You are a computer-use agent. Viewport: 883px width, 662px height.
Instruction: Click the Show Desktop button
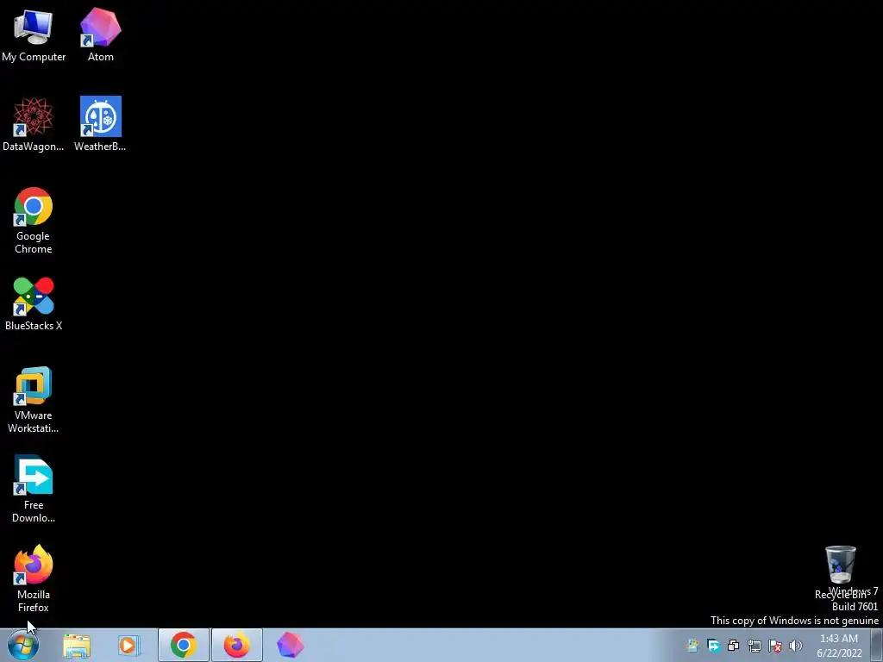coord(877,646)
